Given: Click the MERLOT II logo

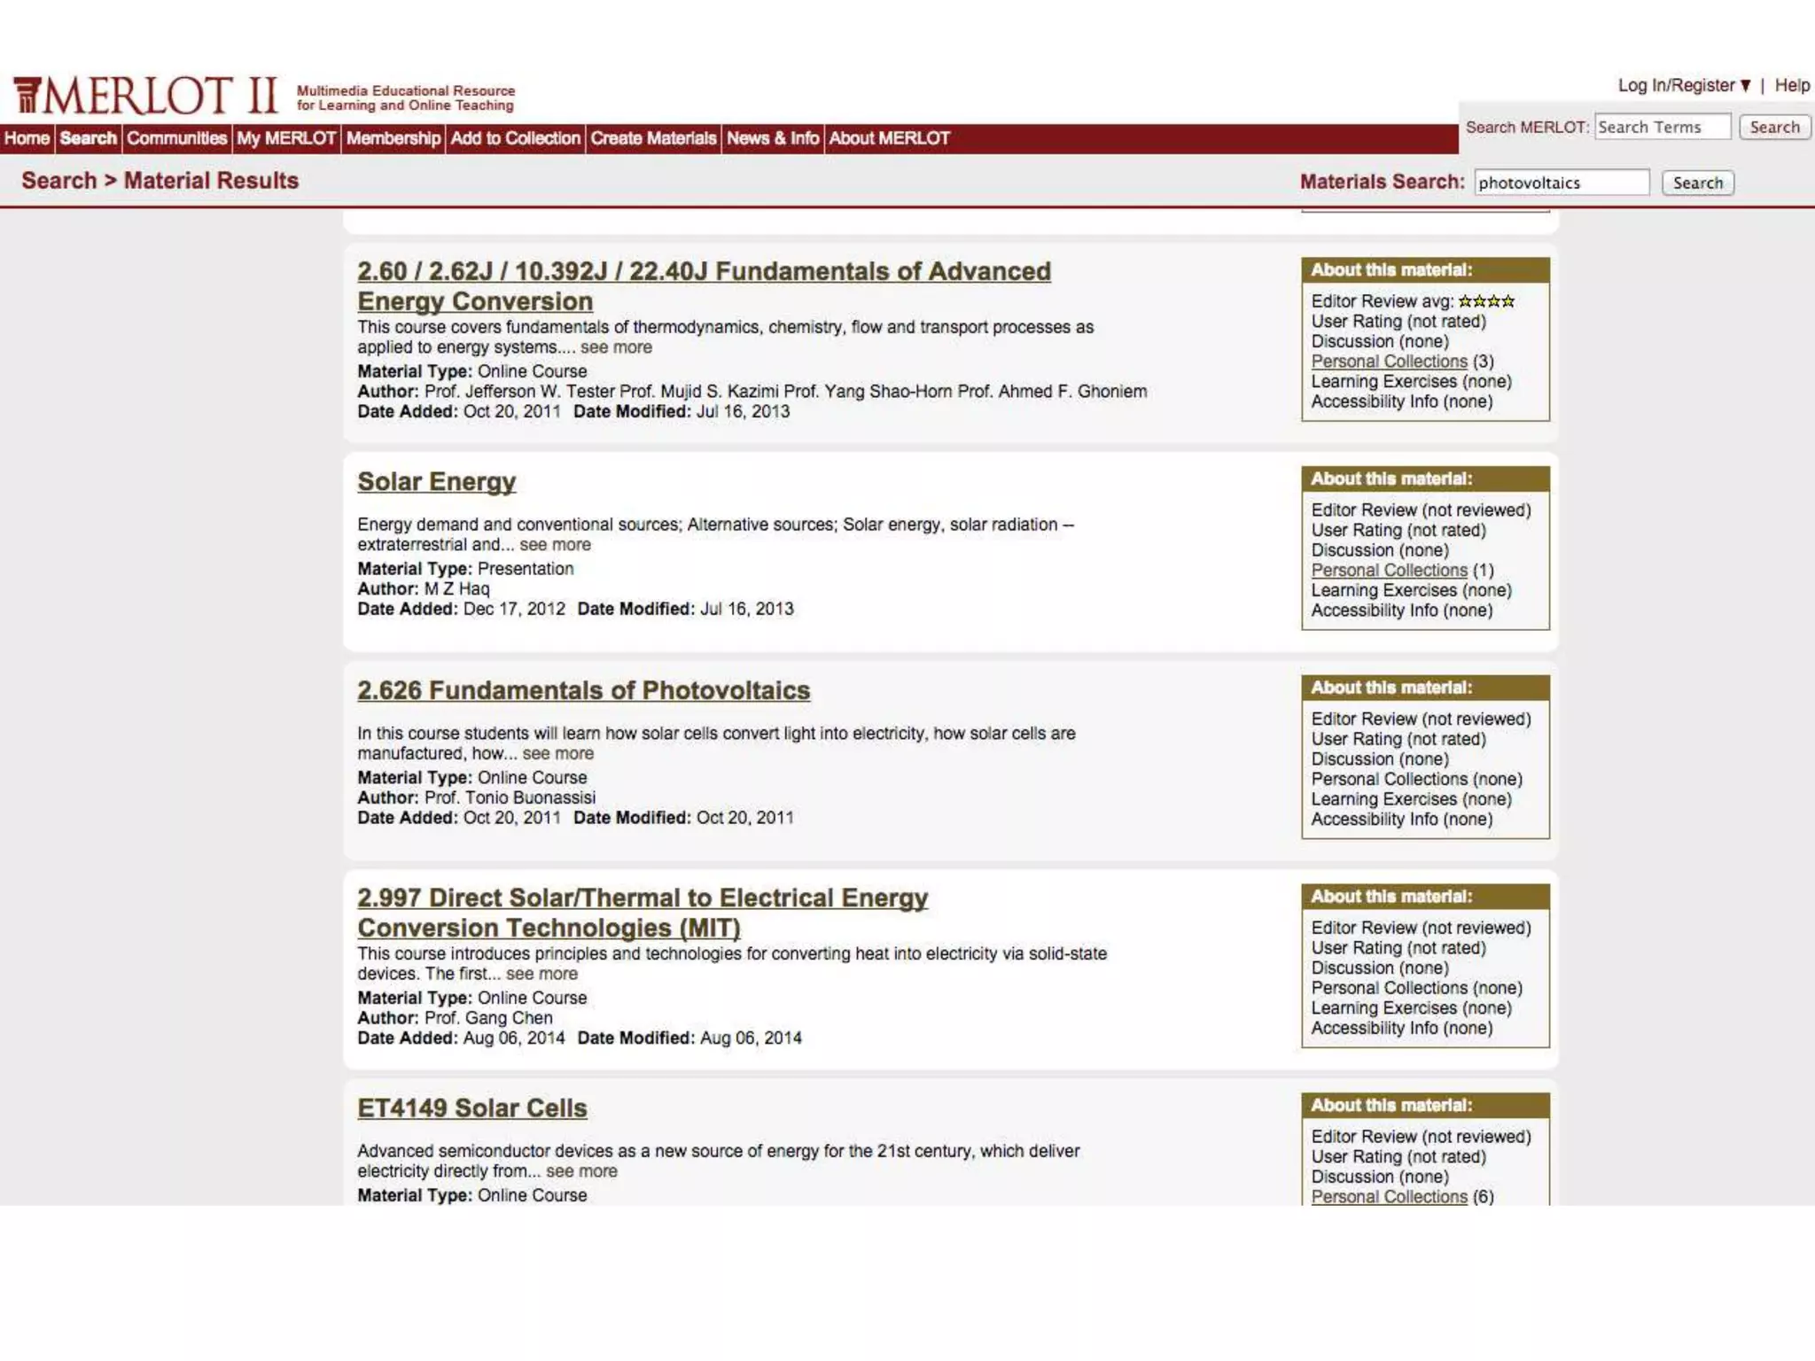Looking at the screenshot, I should point(146,96).
